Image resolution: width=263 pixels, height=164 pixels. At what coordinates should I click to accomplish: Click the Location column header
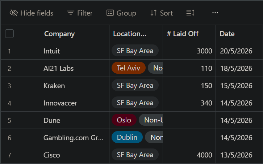[x=136, y=34]
